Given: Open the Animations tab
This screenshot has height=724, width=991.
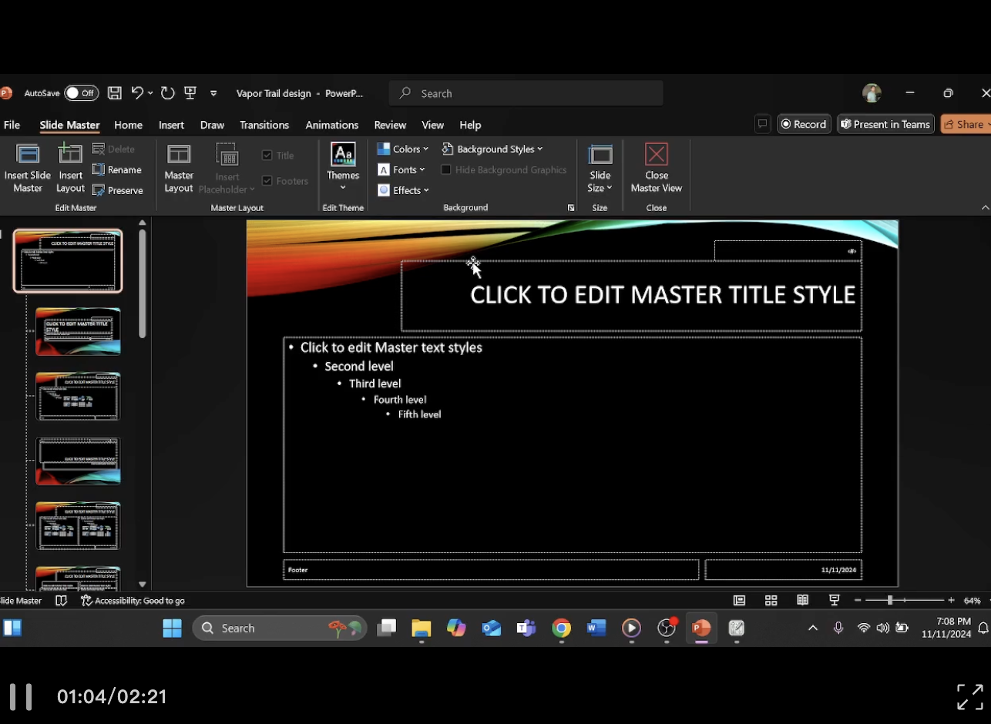Looking at the screenshot, I should tap(331, 125).
